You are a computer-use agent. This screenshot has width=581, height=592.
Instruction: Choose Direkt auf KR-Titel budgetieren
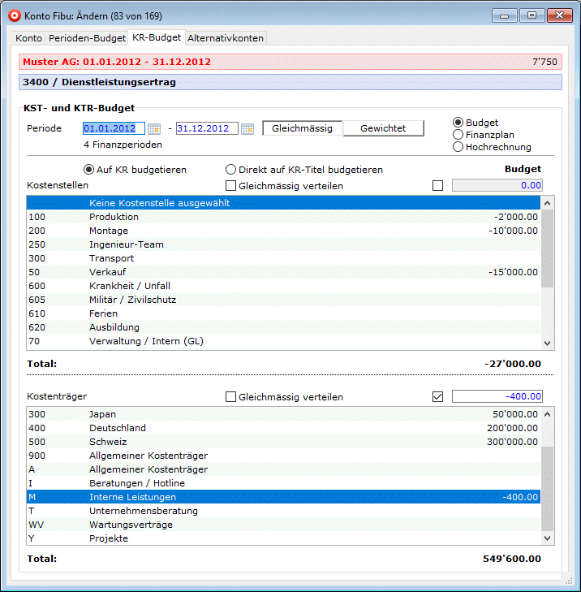point(231,170)
